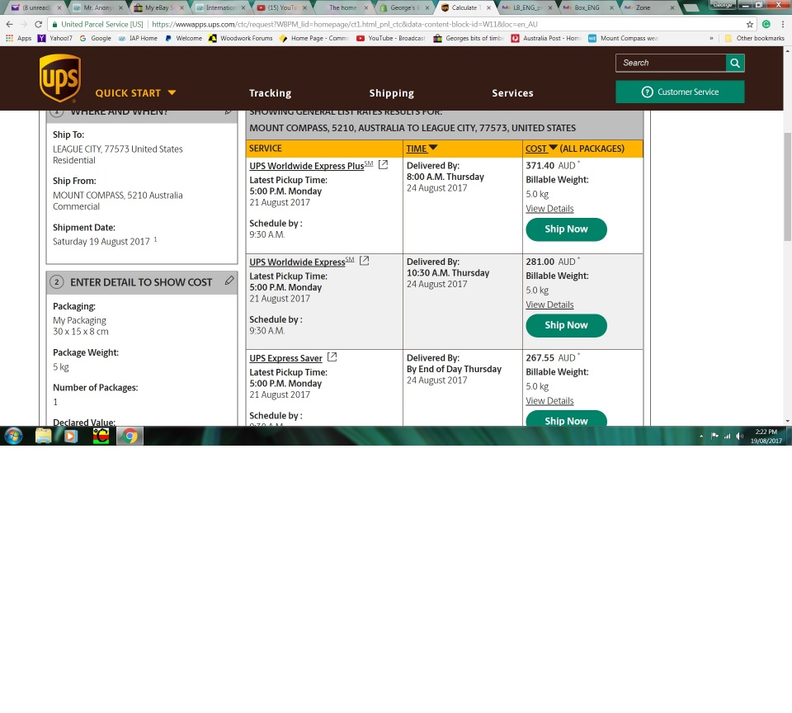Screen dimensions: 792x713
Task: Click the Customer Service button
Action: (x=680, y=92)
